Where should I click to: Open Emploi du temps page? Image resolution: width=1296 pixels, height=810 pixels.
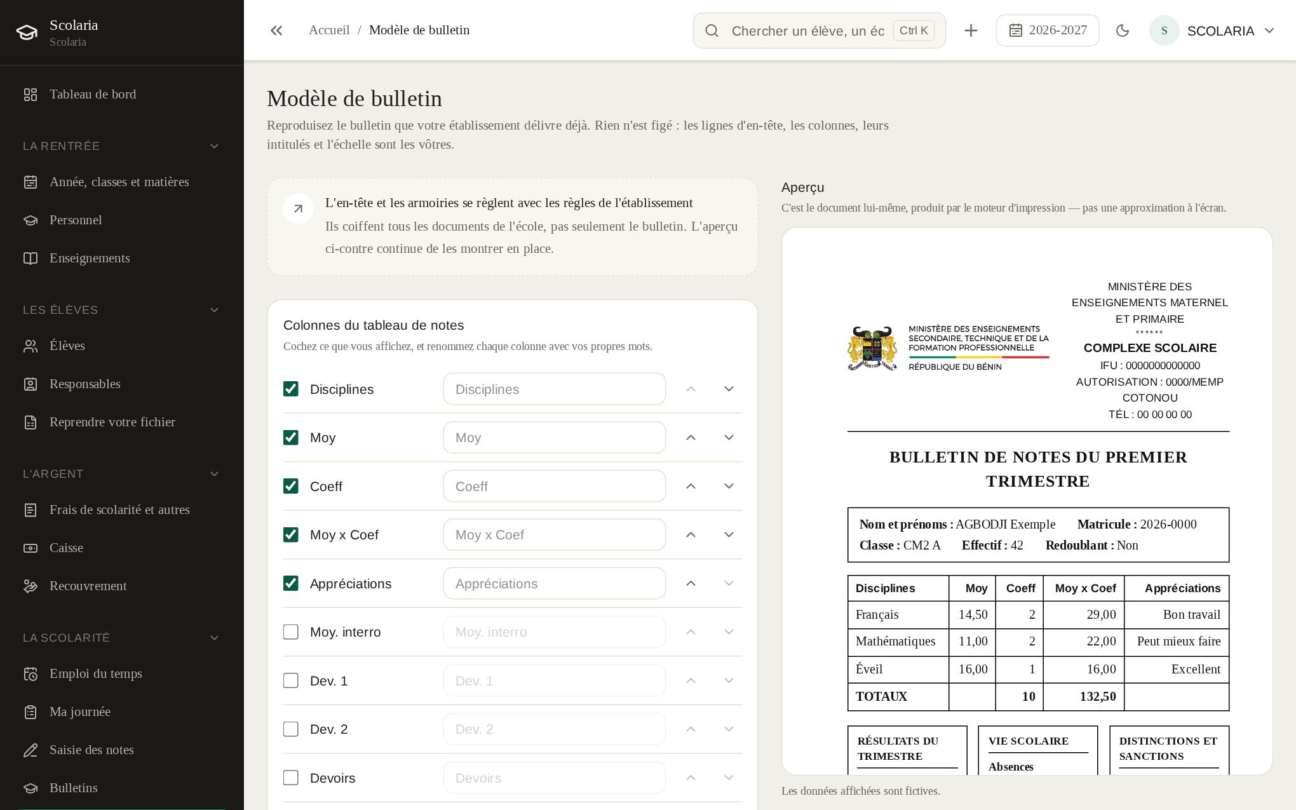pyautogui.click(x=121, y=673)
